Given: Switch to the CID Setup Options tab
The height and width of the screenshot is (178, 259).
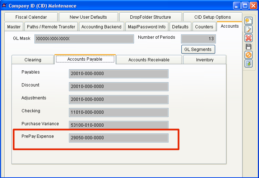Looking at the screenshot, I should [x=213, y=17].
